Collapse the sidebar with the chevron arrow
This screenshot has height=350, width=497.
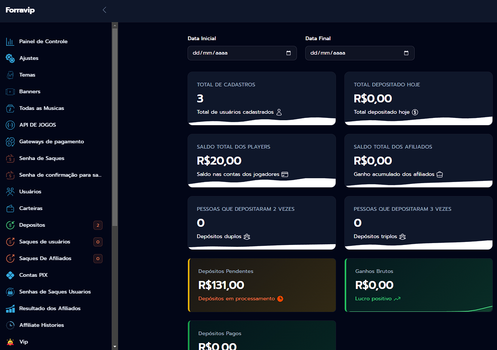pyautogui.click(x=104, y=10)
